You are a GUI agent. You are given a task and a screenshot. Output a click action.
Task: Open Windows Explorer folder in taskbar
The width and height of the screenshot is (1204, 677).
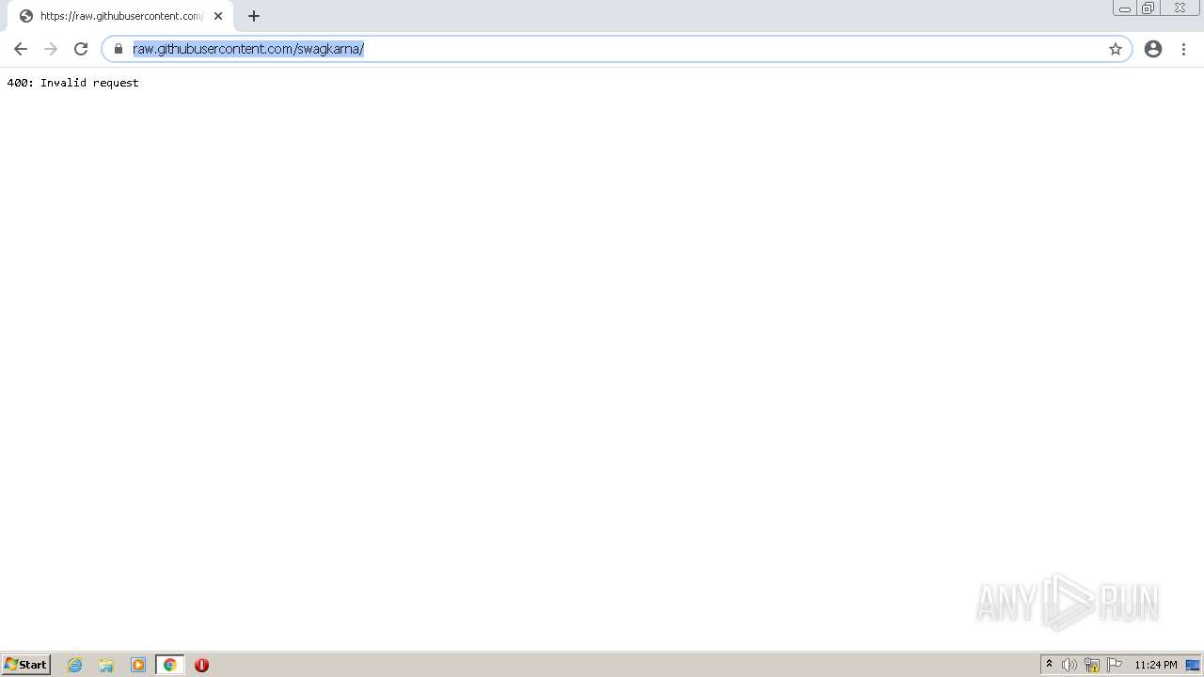(106, 665)
